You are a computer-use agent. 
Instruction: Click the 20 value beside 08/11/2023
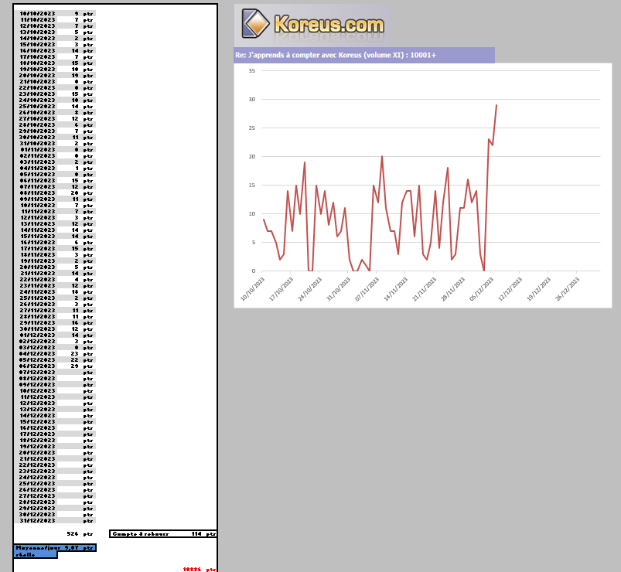pos(74,192)
